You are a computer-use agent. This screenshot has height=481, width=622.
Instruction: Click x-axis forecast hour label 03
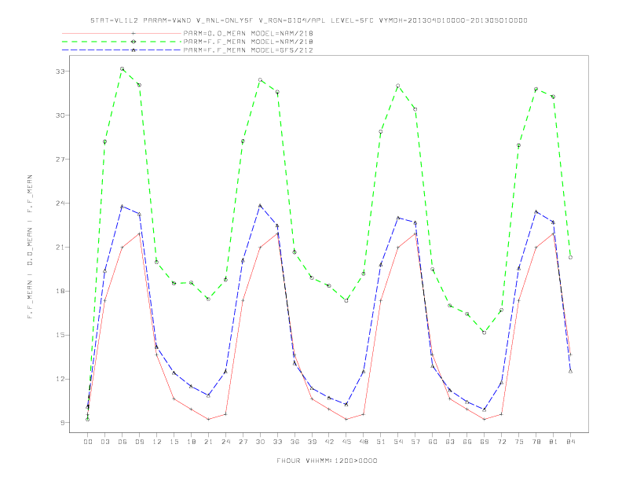pyautogui.click(x=104, y=442)
